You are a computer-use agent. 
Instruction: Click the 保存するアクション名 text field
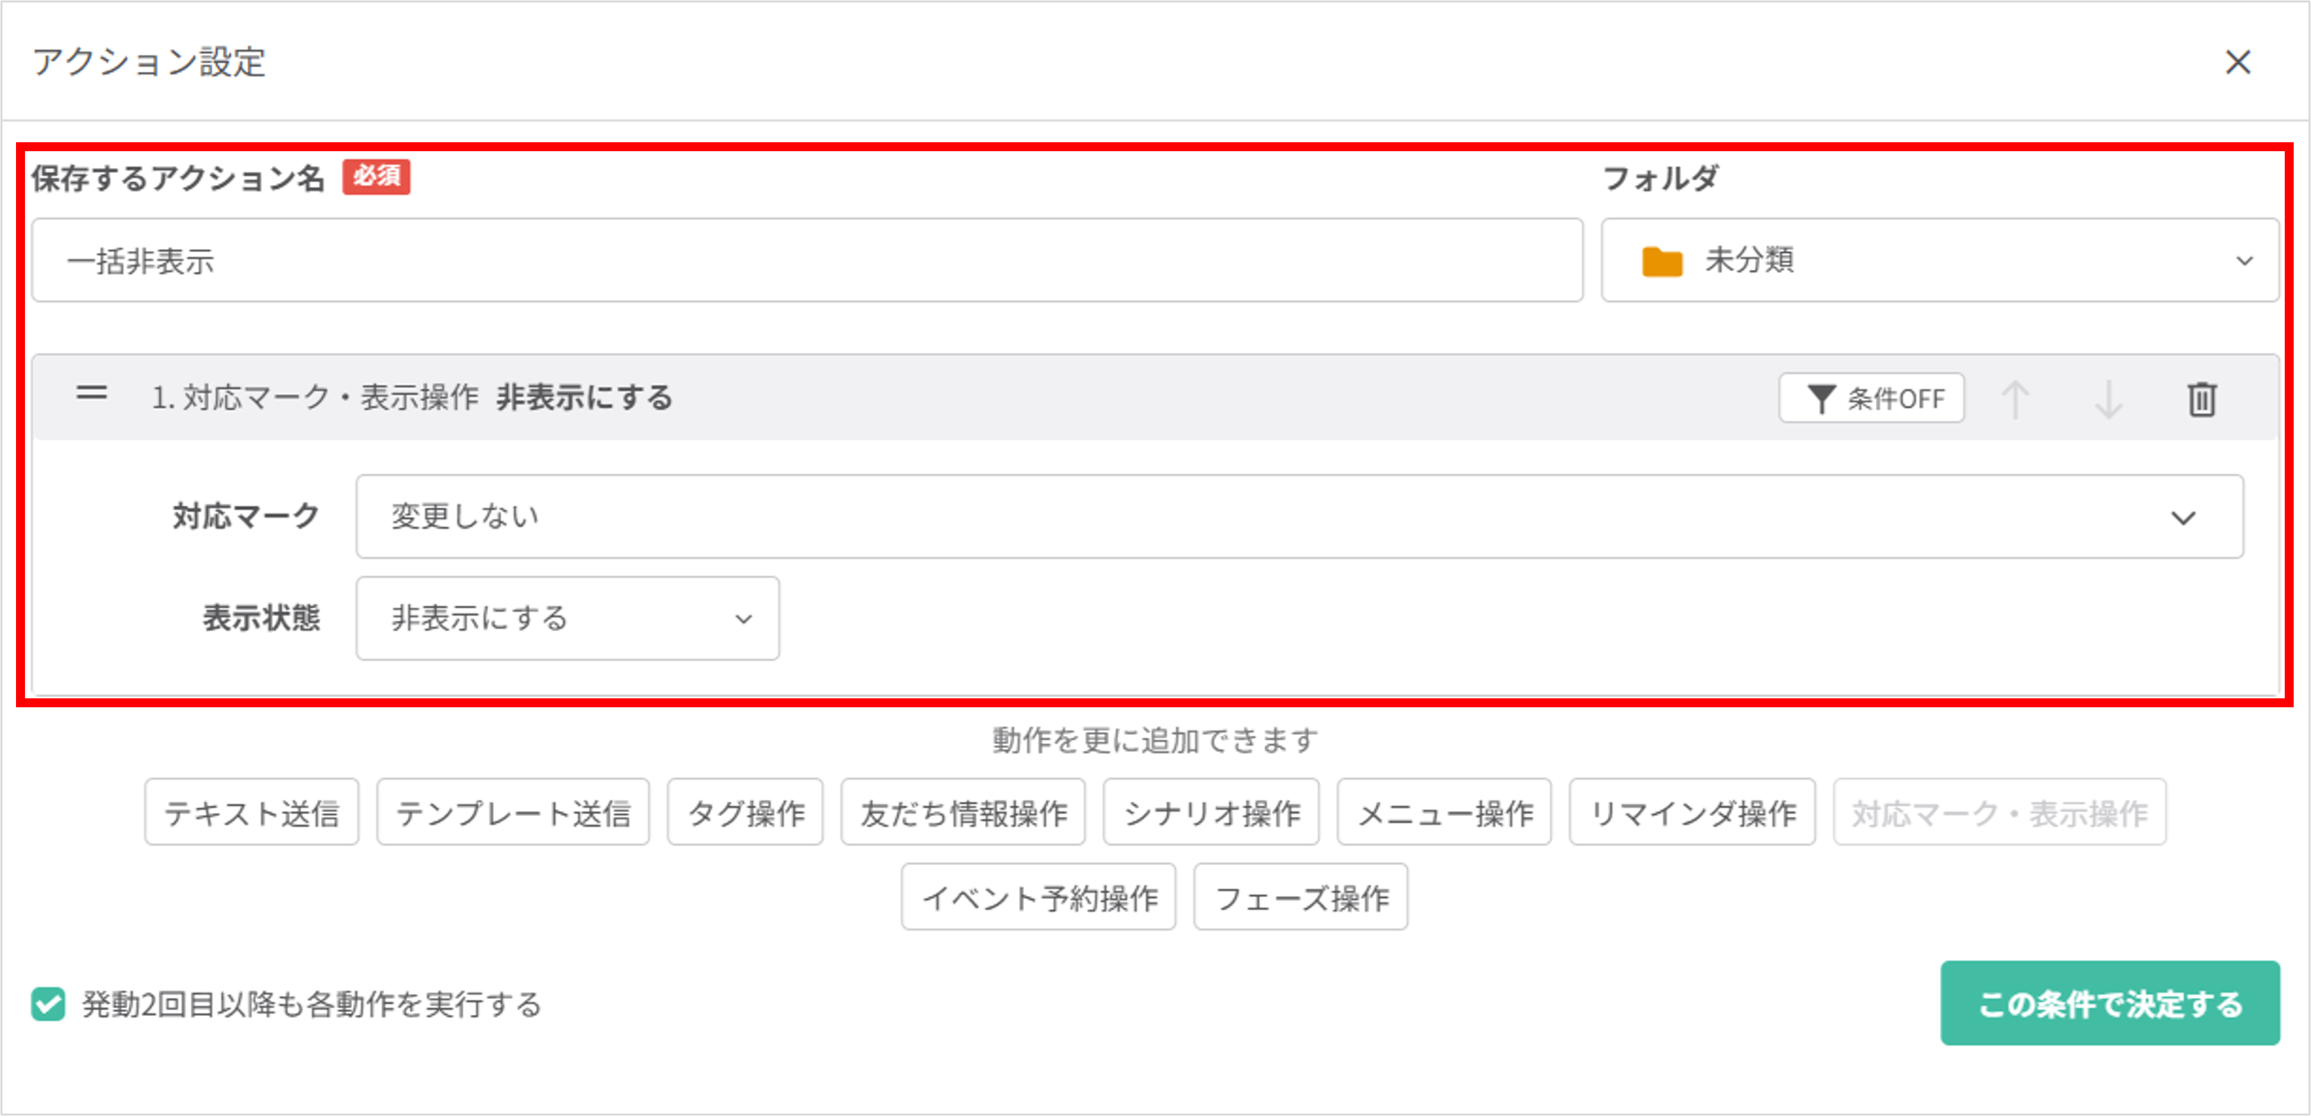click(x=806, y=261)
